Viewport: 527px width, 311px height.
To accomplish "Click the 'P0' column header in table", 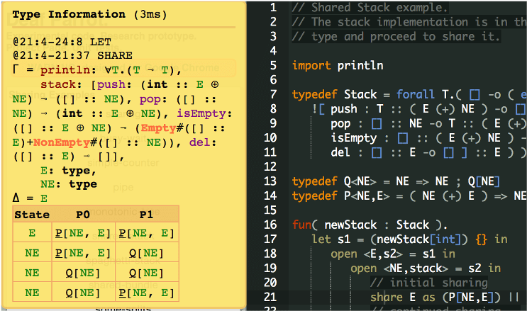I will [x=83, y=215].
